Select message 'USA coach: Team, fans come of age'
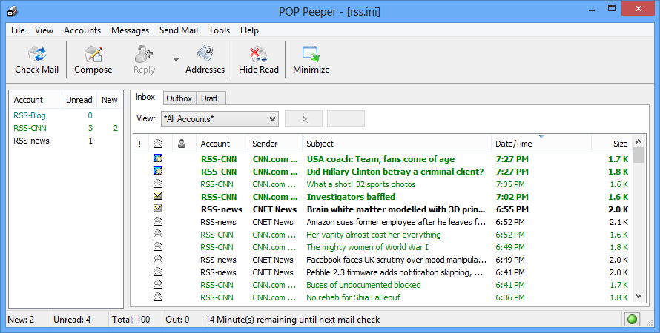660x333 pixels. point(383,159)
